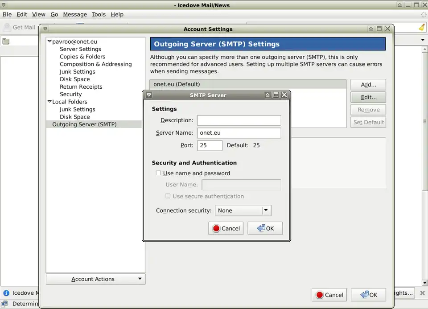Viewport: 428px width, 309px height.
Task: Click the network status icon at bottom
Action: tap(6, 304)
